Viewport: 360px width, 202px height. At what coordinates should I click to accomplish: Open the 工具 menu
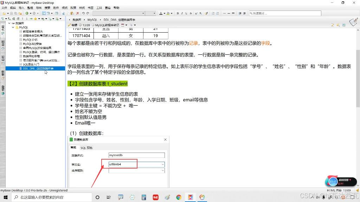99,8
